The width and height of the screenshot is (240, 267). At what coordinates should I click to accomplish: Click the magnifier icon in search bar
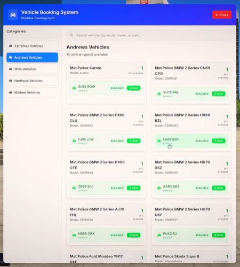pos(71,35)
